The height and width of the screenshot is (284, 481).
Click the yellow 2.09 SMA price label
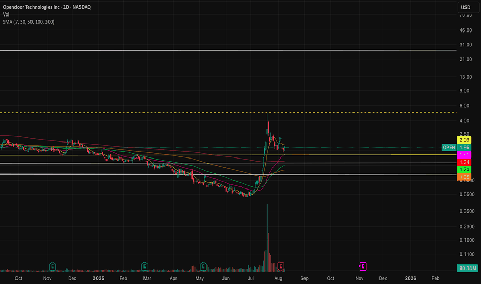tap(464, 140)
